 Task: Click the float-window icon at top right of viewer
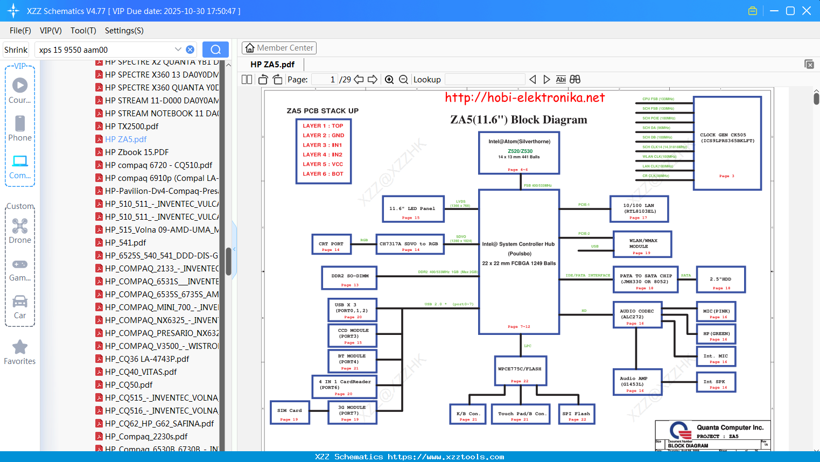pyautogui.click(x=809, y=64)
